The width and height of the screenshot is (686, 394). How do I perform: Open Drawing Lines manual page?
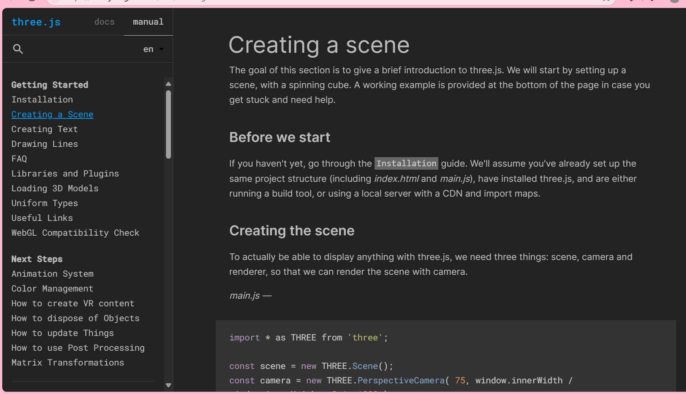[x=44, y=144]
